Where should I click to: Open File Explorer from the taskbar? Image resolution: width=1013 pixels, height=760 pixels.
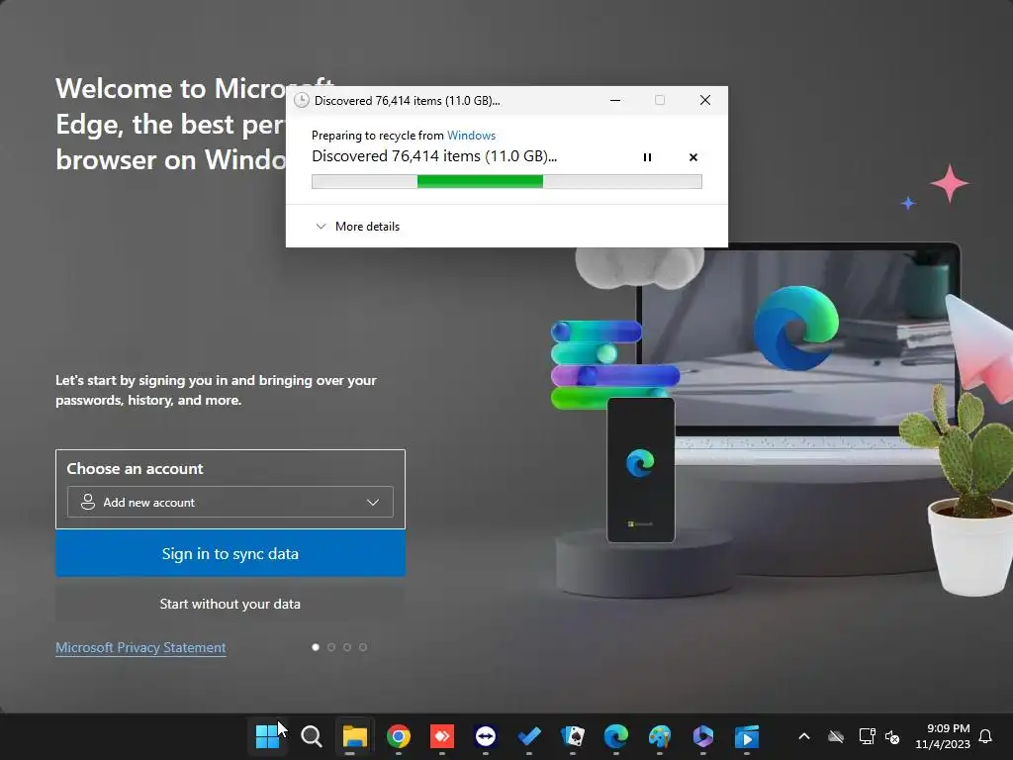(355, 736)
